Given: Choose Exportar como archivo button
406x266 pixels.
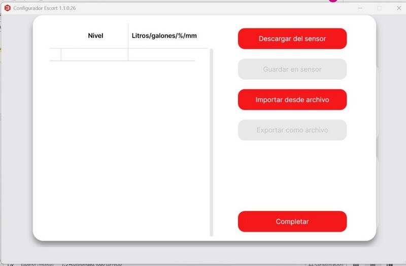Looking at the screenshot, I should coord(292,130).
